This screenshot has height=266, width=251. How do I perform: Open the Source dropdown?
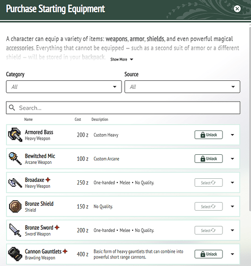tap(182, 87)
